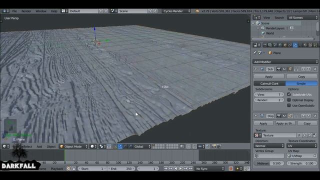Click the Plane object cube icon
The height and width of the screenshot is (180, 320).
[270, 53]
